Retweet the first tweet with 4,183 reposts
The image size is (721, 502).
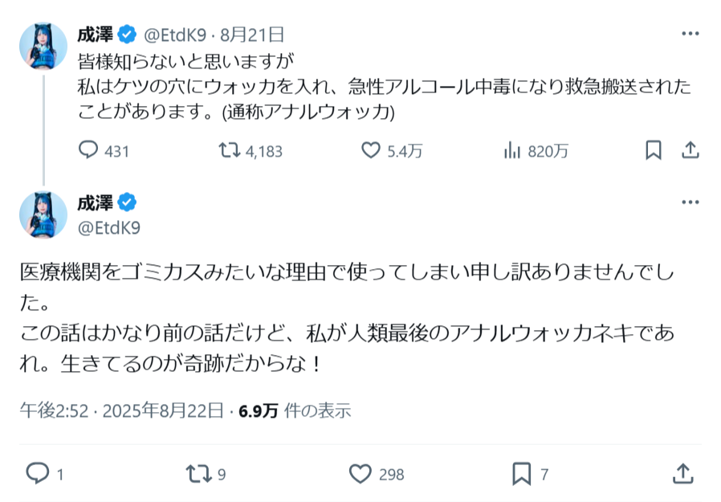pos(230,150)
